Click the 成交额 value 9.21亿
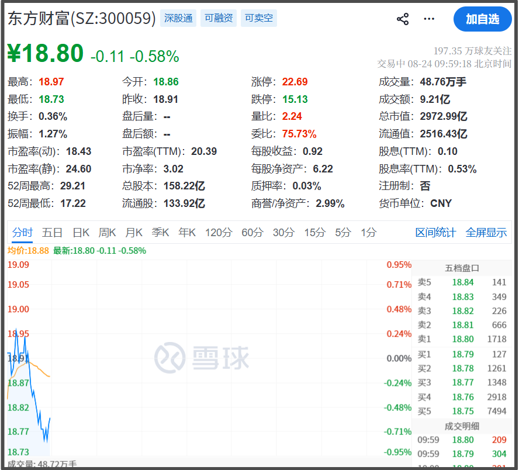This screenshot has height=470, width=519. 435,99
